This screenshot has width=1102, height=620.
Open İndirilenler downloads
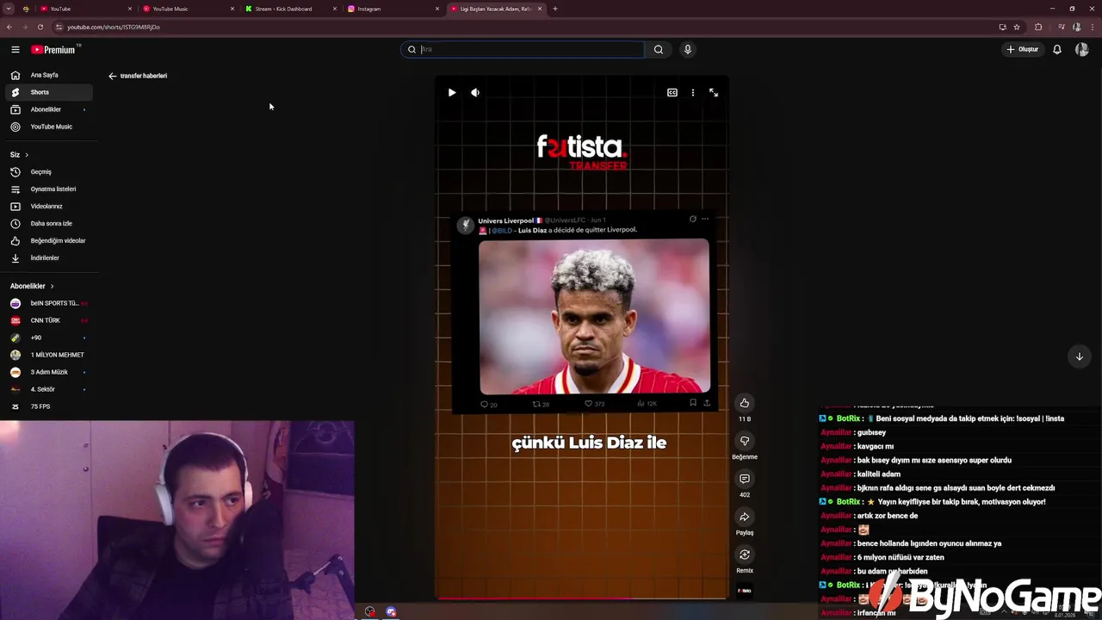point(49,257)
